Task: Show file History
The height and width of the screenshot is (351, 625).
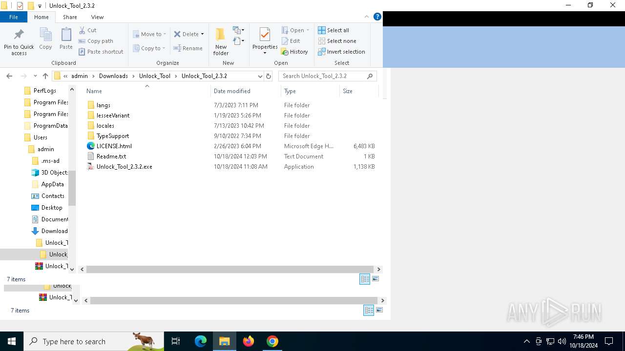Action: point(294,52)
